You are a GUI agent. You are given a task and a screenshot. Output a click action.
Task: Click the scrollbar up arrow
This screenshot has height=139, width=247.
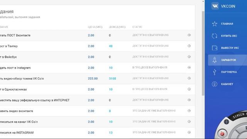203,1
